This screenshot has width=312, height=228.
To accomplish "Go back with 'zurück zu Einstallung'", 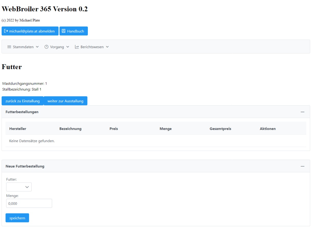I will [x=22, y=101].
